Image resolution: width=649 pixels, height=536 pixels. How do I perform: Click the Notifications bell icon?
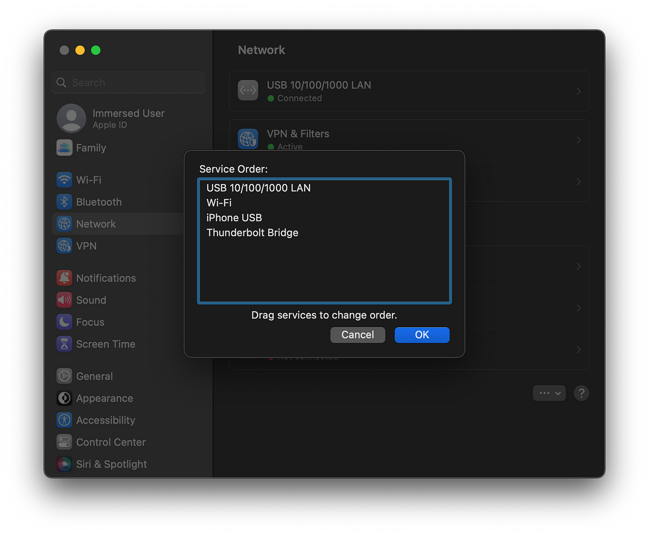click(x=64, y=278)
